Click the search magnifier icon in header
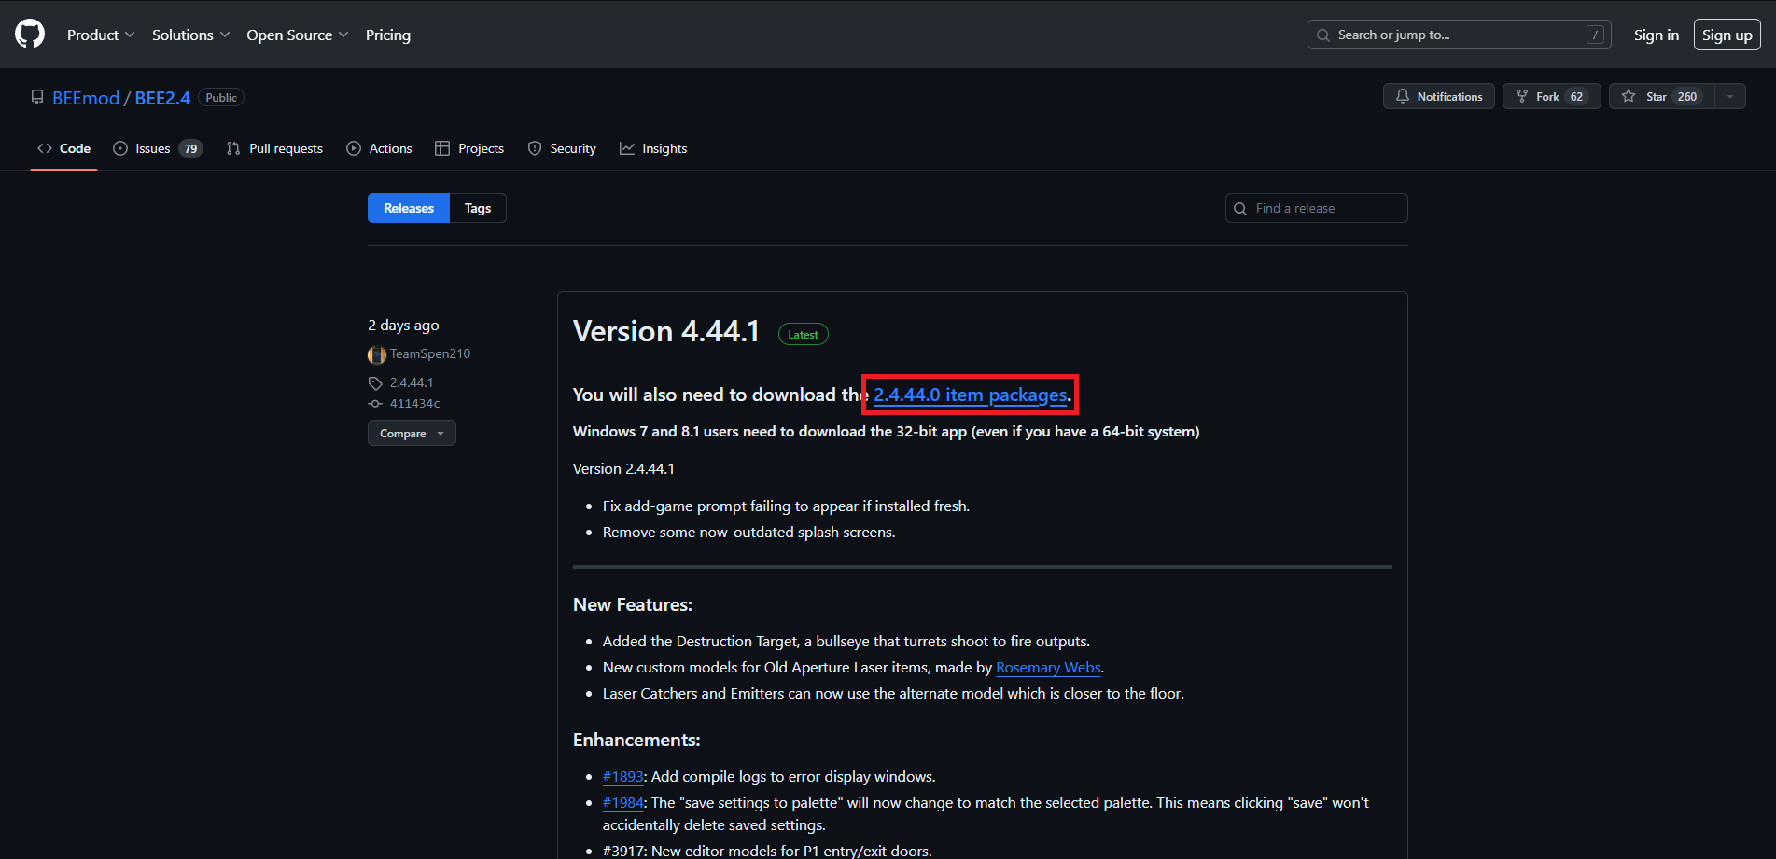The image size is (1776, 859). tap(1323, 35)
